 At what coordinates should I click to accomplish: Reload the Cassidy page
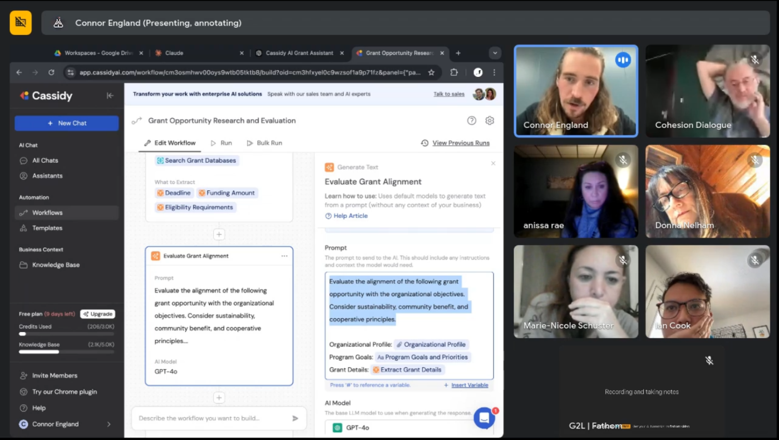pyautogui.click(x=51, y=72)
